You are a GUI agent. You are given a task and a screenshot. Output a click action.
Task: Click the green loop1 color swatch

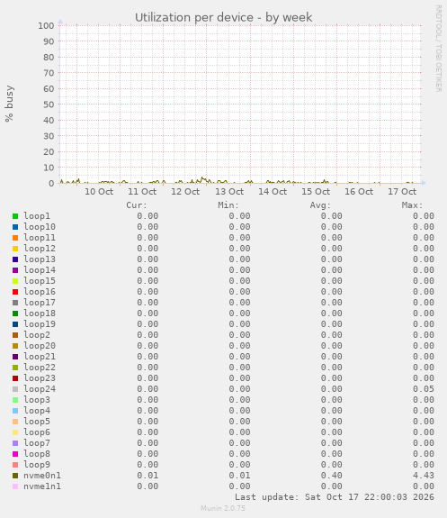(15, 216)
